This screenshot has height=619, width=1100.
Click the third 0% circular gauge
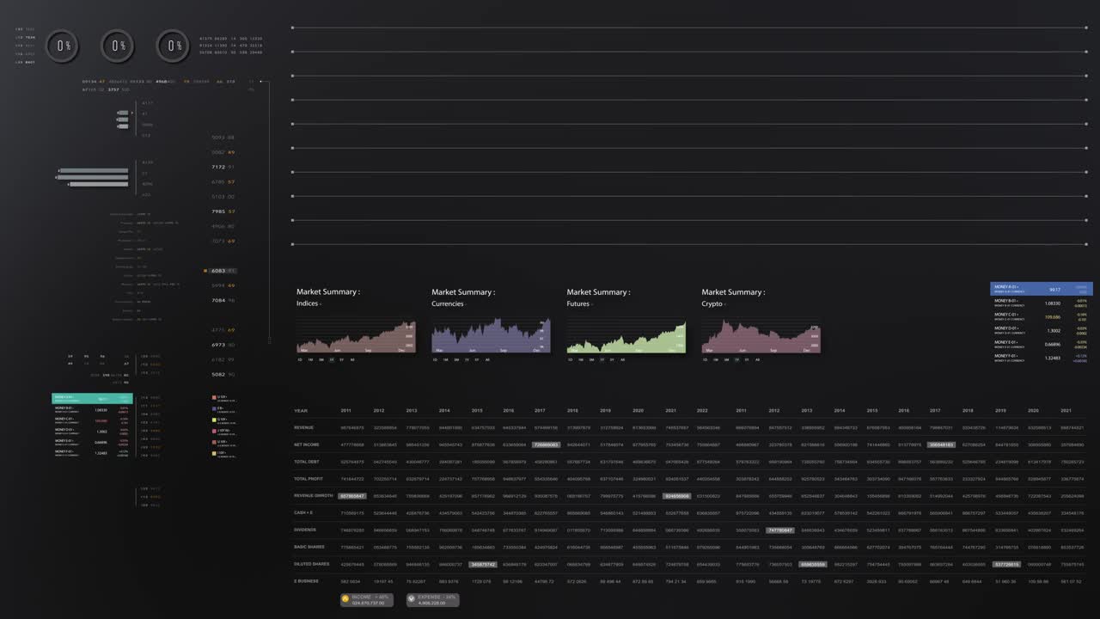173,46
